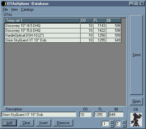Click the spinner field showing 1
This screenshot has width=146, height=129.
tap(105, 124)
